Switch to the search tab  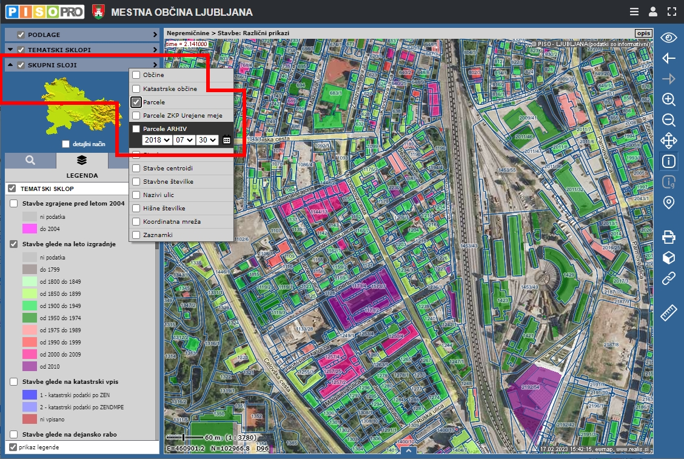pyautogui.click(x=30, y=161)
